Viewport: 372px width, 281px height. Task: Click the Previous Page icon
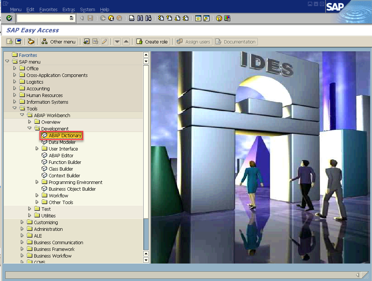(x=169, y=18)
